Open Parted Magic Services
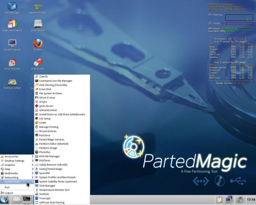The image size is (256, 205). click(x=62, y=140)
